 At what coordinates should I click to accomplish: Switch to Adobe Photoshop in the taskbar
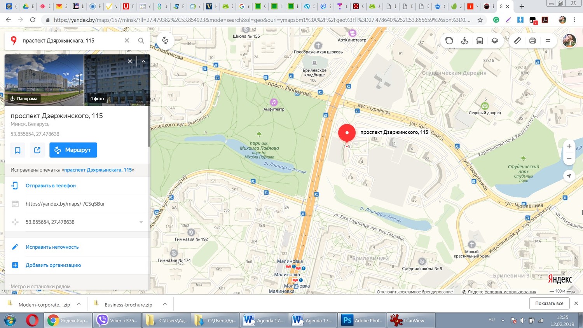tap(362, 321)
